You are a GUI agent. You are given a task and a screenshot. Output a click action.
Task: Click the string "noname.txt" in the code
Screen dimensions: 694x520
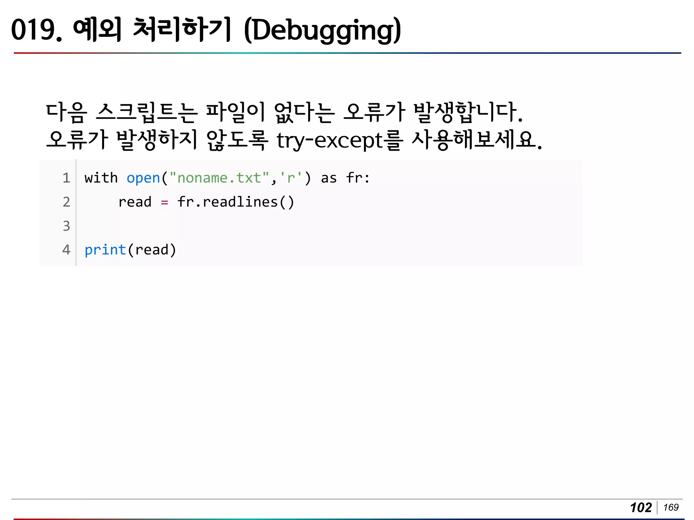[219, 178]
